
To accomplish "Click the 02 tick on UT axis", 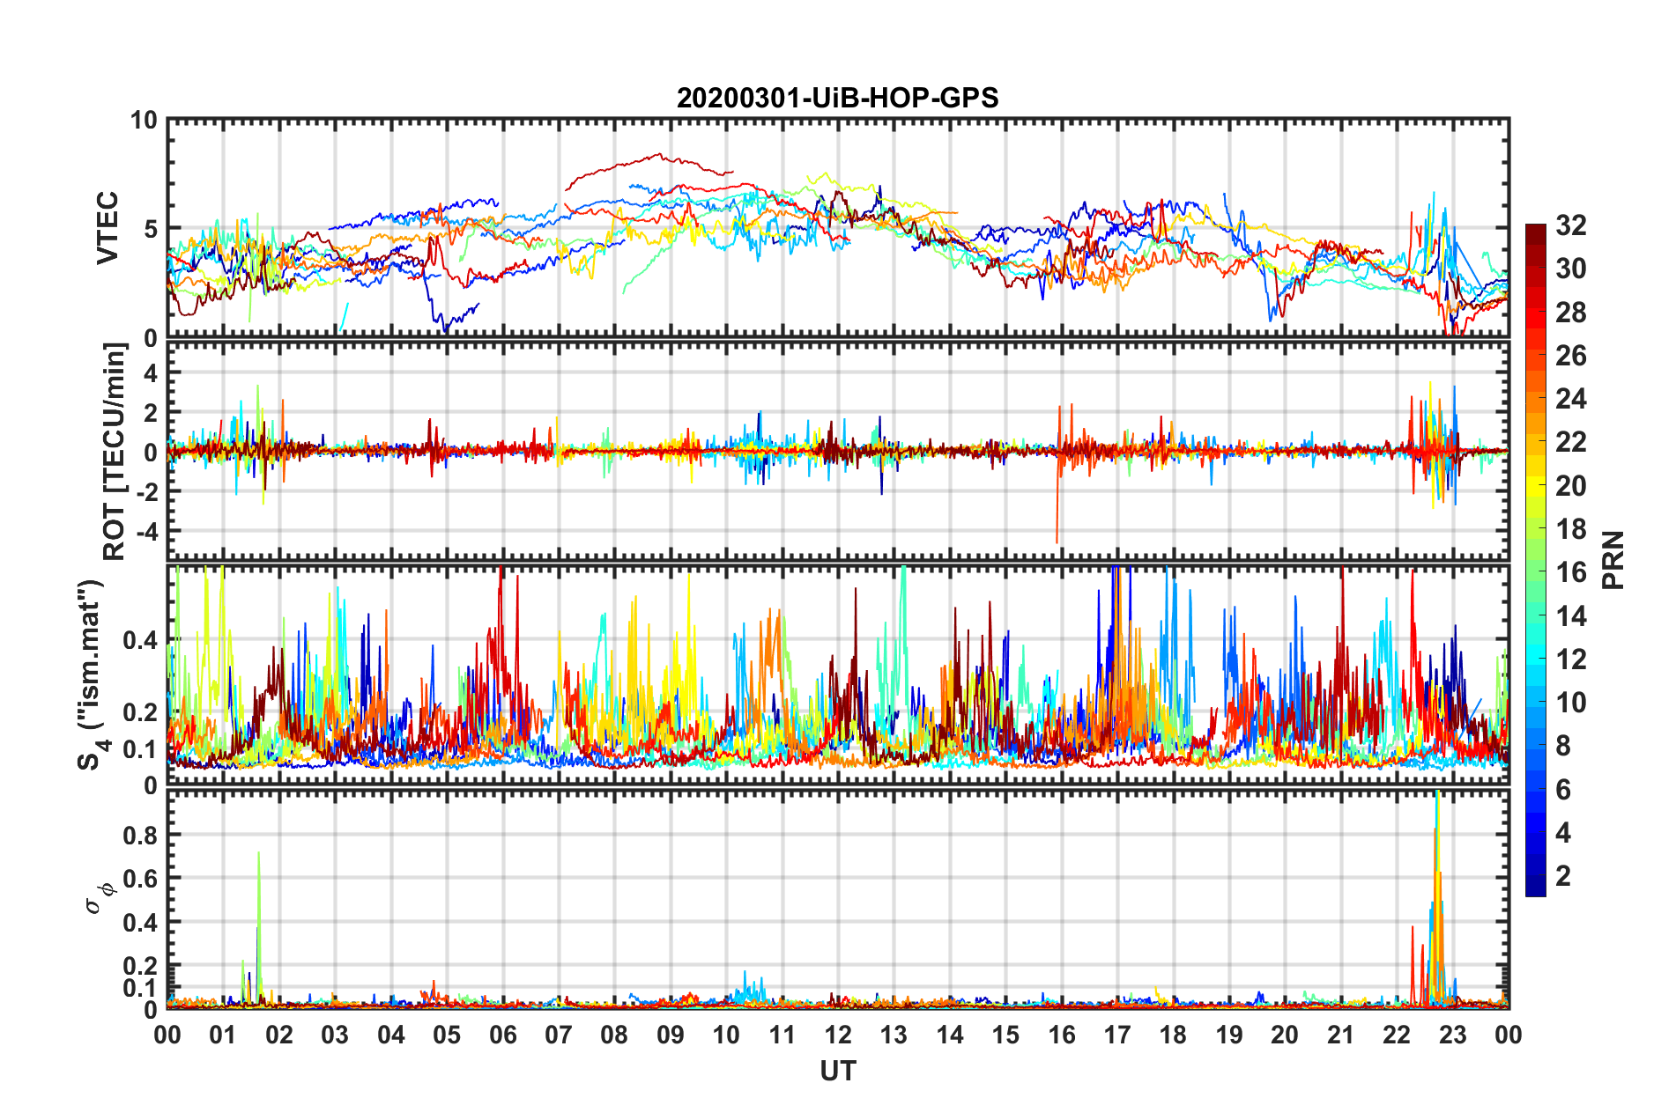I will (279, 1035).
